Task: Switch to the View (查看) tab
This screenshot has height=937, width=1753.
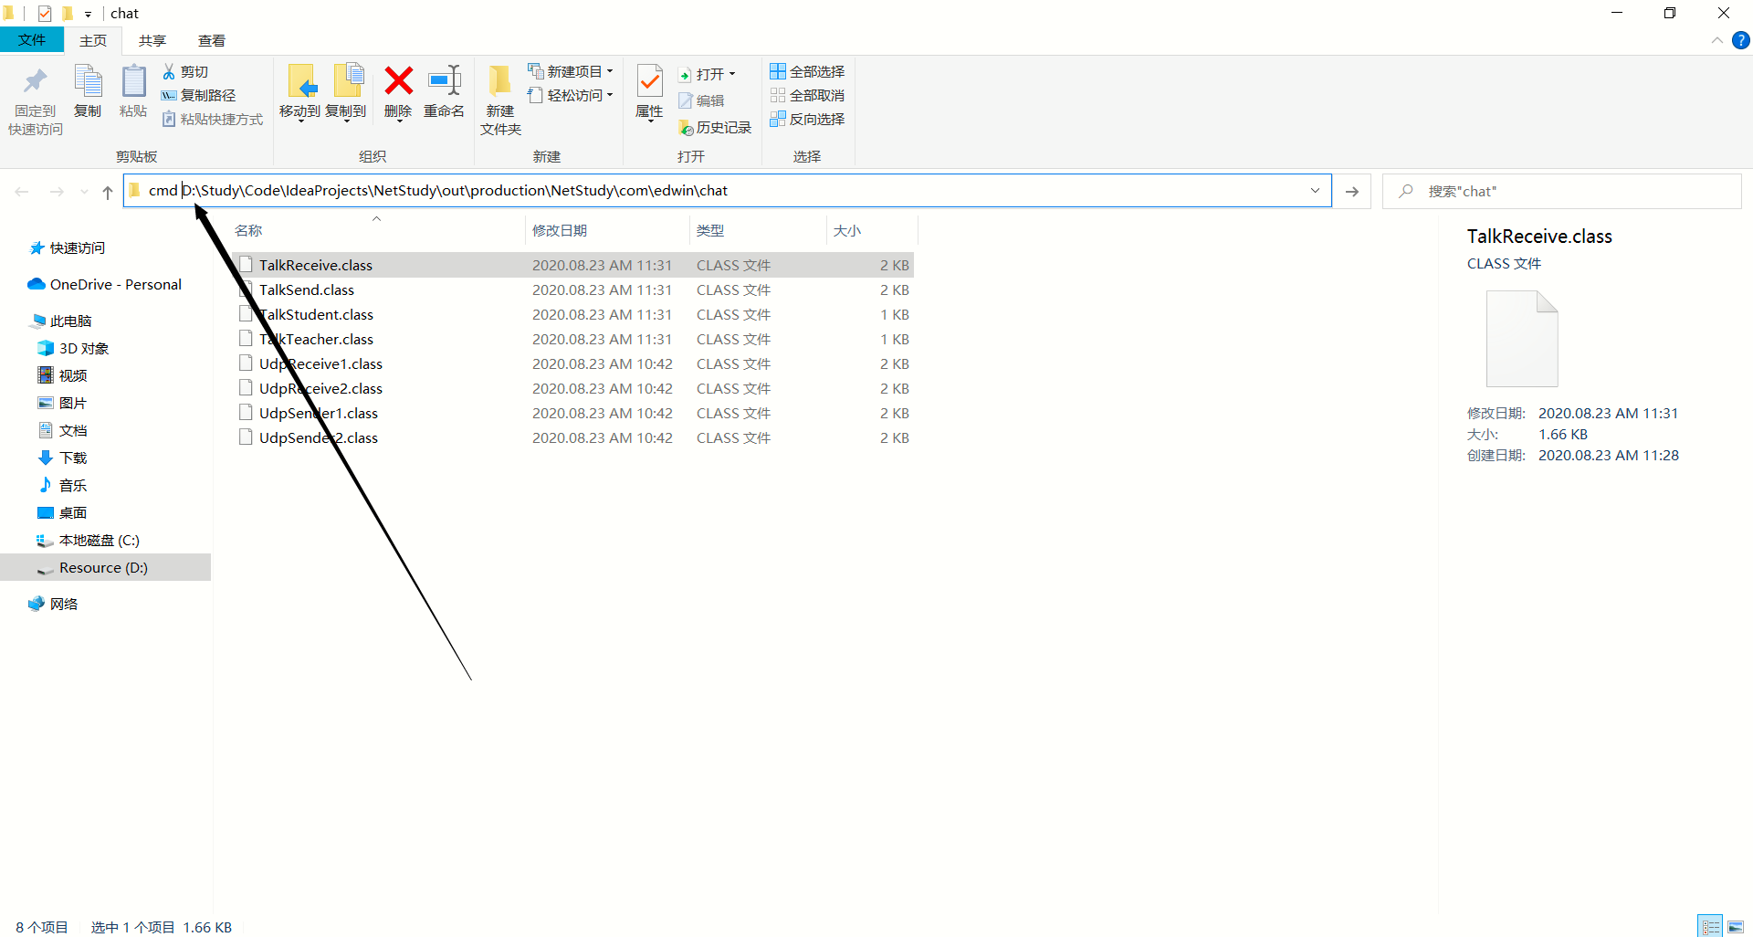Action: 212,40
